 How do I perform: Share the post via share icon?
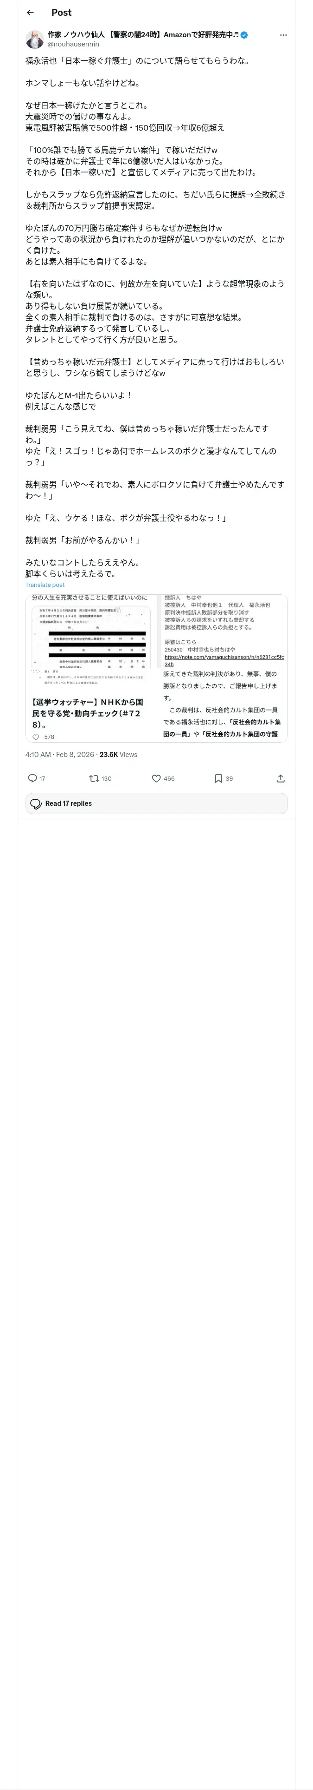281,778
